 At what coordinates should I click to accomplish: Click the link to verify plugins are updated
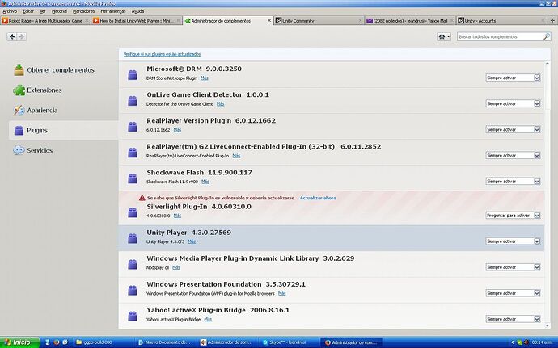pos(162,54)
